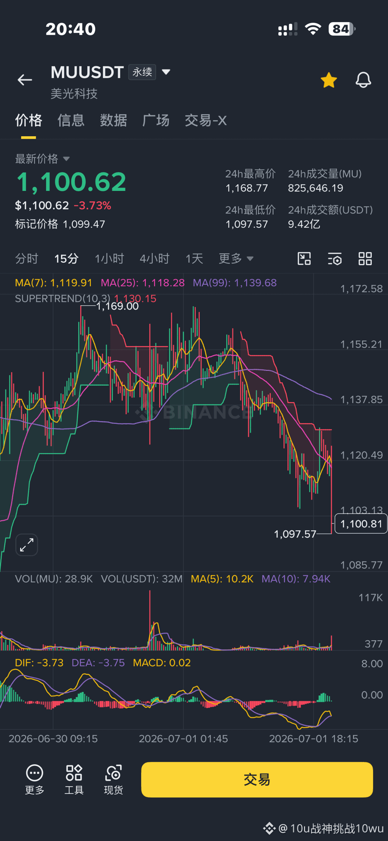Tap the -3.73% change percentage

coord(92,206)
